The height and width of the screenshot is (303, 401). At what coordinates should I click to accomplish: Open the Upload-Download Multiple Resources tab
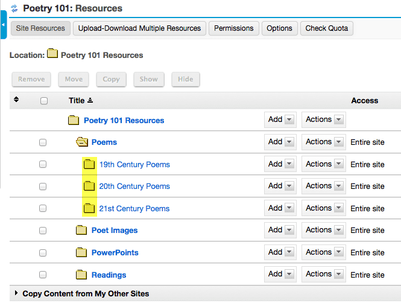tap(139, 28)
